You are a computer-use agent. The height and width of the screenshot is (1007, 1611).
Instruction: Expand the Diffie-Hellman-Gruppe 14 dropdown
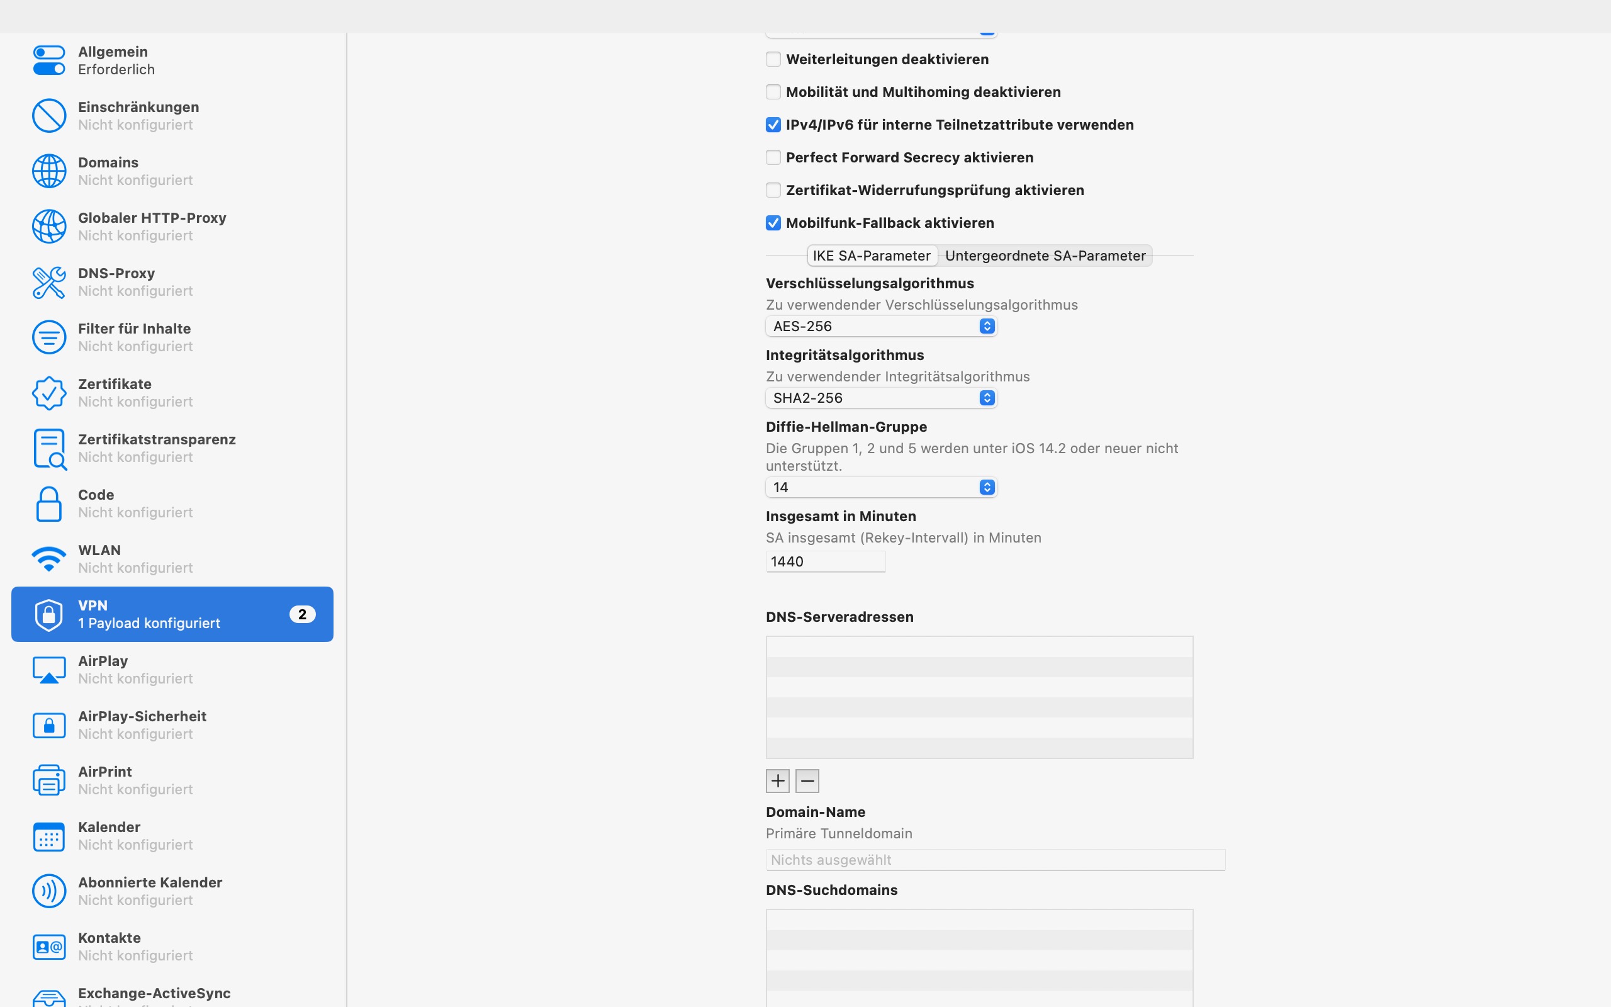(881, 488)
